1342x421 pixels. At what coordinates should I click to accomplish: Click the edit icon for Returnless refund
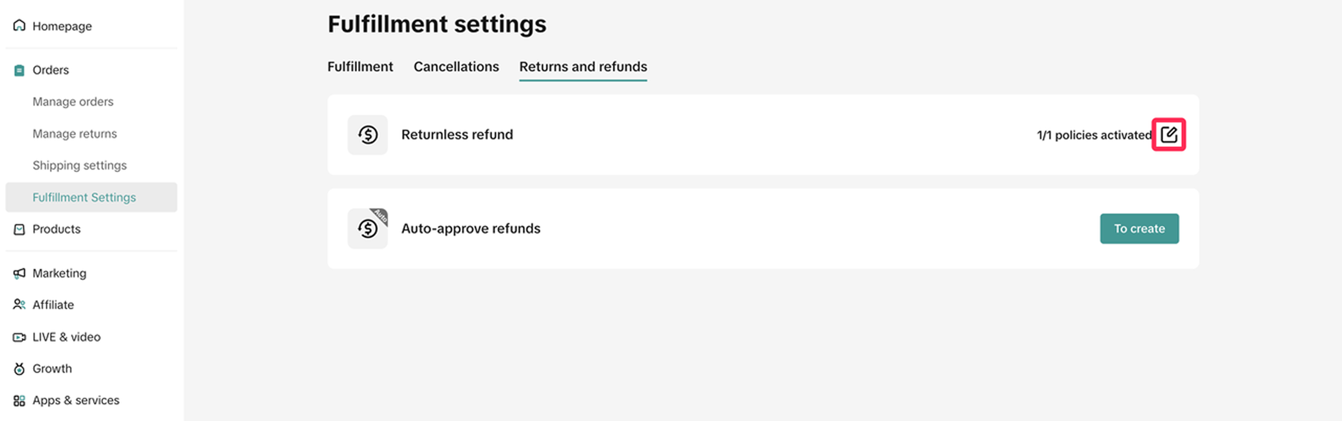1168,135
